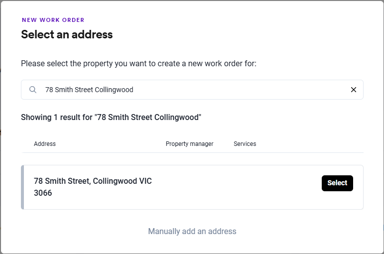The image size is (384, 254).
Task: Click the grey accent bar on result row
Action: point(22,187)
